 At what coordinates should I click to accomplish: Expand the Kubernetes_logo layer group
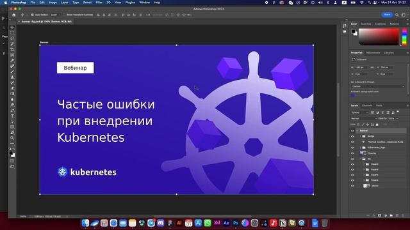361,148
